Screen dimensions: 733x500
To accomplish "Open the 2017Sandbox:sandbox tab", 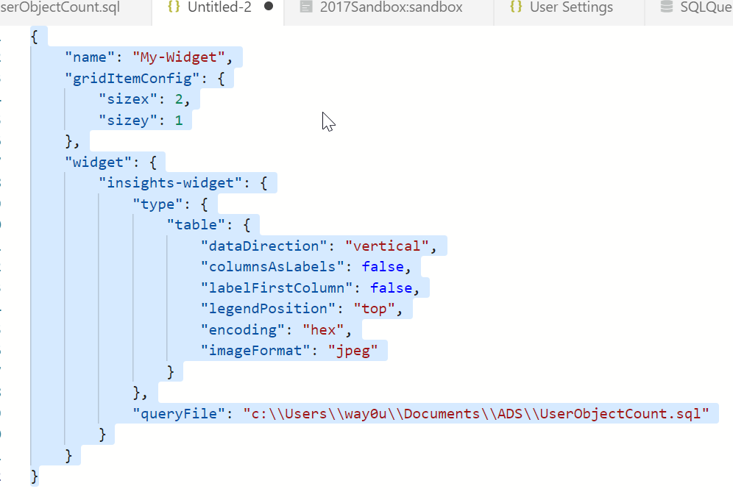I will point(391,8).
